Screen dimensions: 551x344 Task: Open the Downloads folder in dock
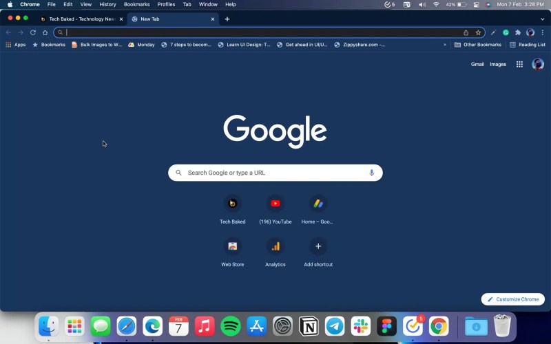click(x=476, y=326)
